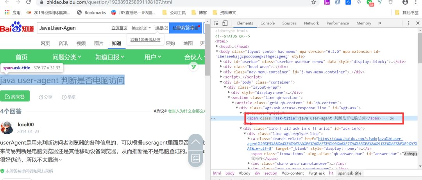The image size is (422, 180).
Task: Open the 百度首页 link
Action: (x=120, y=28)
